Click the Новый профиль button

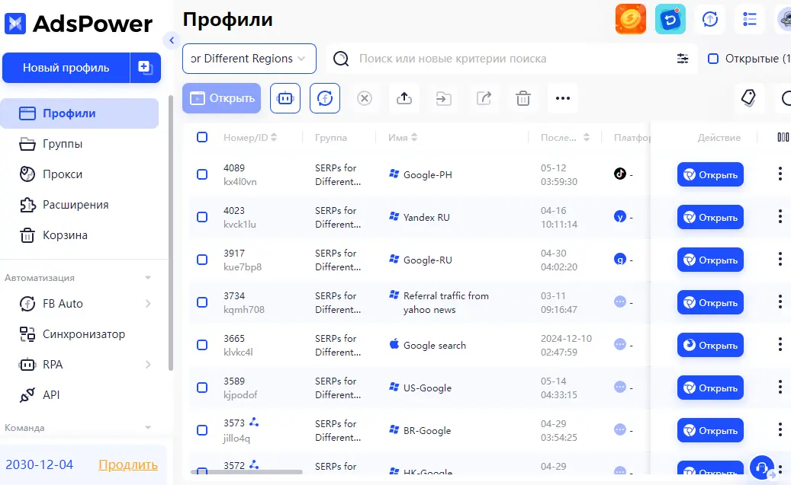click(x=66, y=68)
